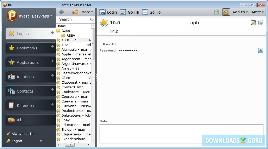
Task: Focus the Search input field
Action: [x=74, y=19]
